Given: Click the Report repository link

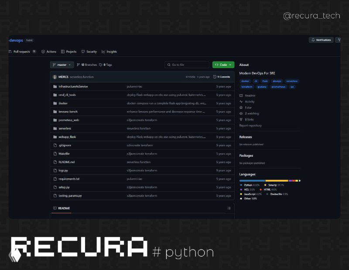Looking at the screenshot, I should click(250, 126).
